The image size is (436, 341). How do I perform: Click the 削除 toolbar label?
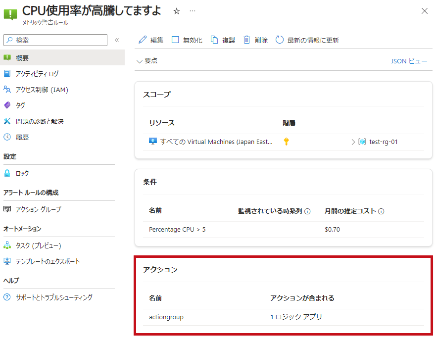(261, 40)
